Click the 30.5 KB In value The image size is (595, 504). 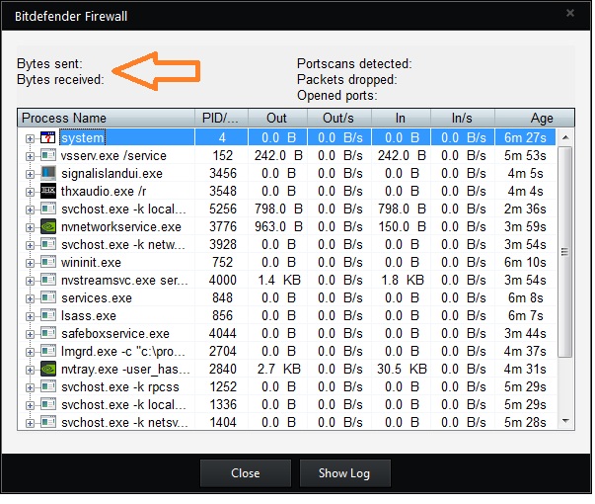tap(402, 369)
